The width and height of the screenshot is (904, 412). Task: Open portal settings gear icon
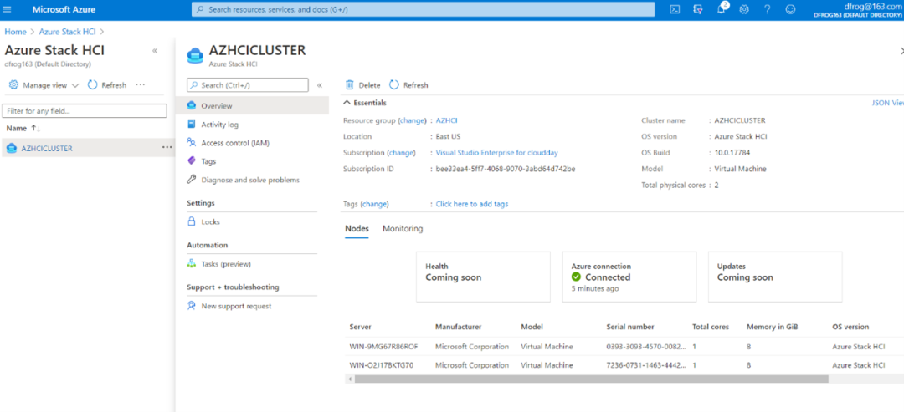(744, 9)
